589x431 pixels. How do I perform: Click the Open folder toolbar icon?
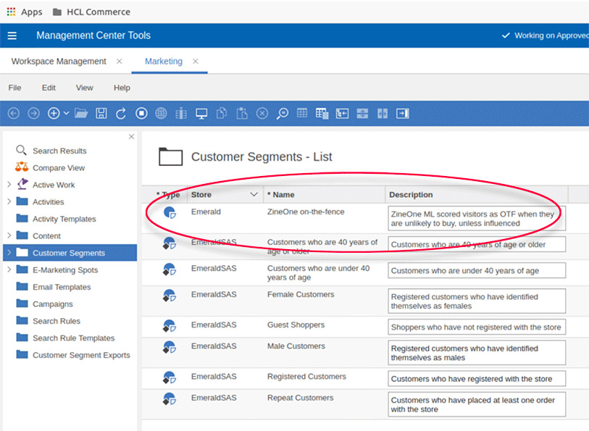(x=81, y=114)
